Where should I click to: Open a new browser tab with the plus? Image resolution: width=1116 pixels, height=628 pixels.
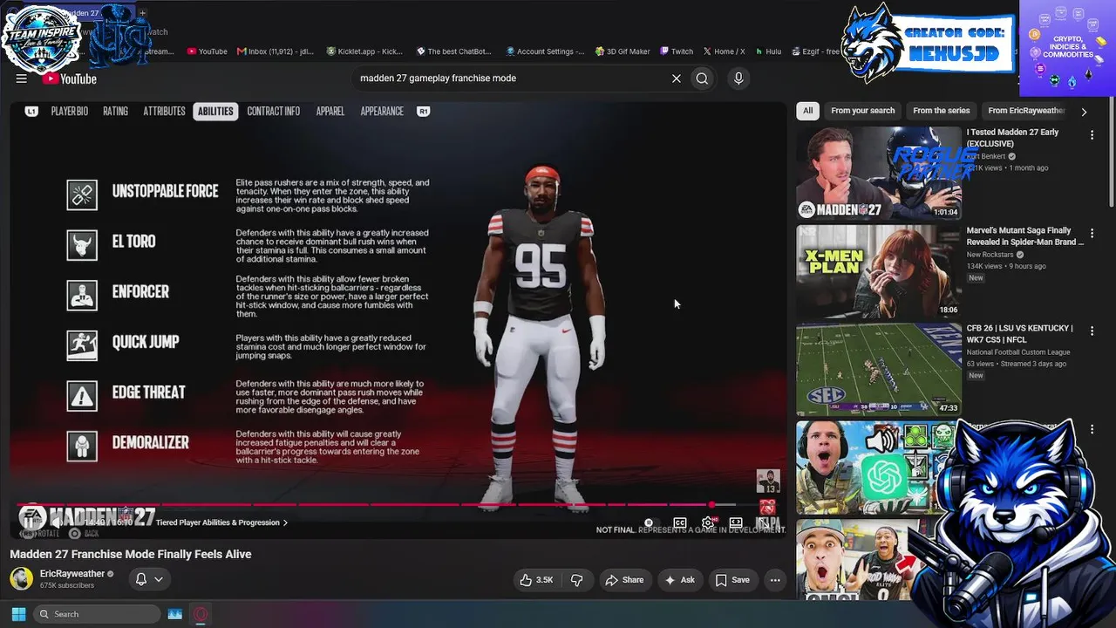[x=142, y=13]
